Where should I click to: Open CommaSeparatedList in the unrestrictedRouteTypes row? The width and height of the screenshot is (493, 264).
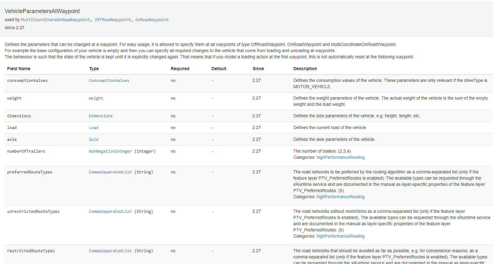(x=110, y=212)
